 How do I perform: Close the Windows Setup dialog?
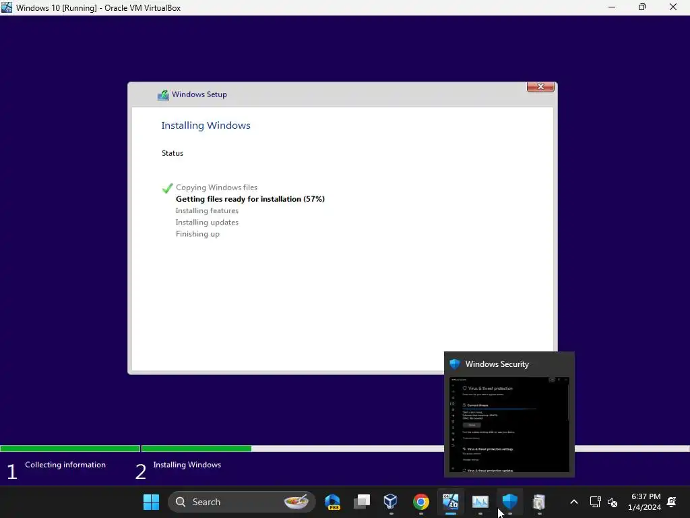[540, 87]
